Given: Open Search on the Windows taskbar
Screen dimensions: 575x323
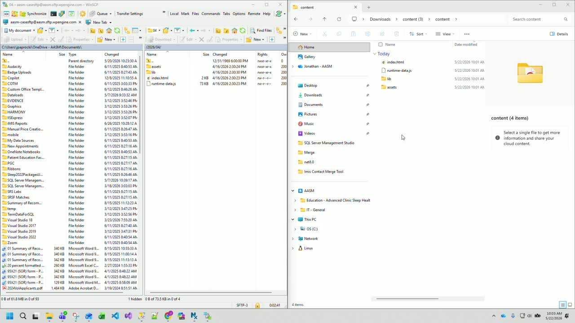Looking at the screenshot, I should (23, 316).
